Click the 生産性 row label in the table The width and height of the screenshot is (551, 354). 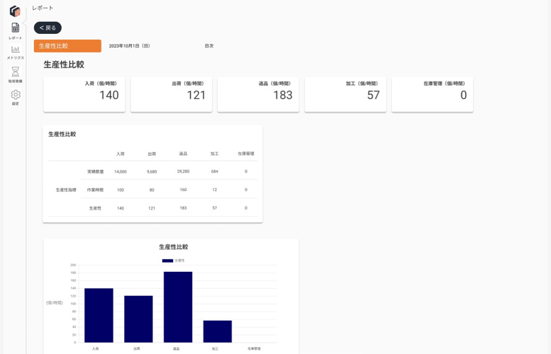(95, 208)
